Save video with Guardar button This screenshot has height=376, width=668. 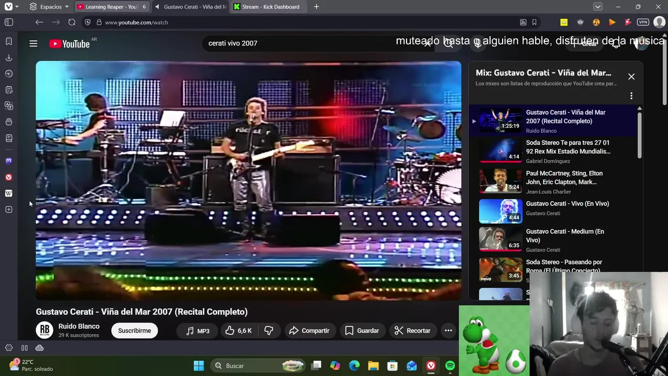click(362, 331)
